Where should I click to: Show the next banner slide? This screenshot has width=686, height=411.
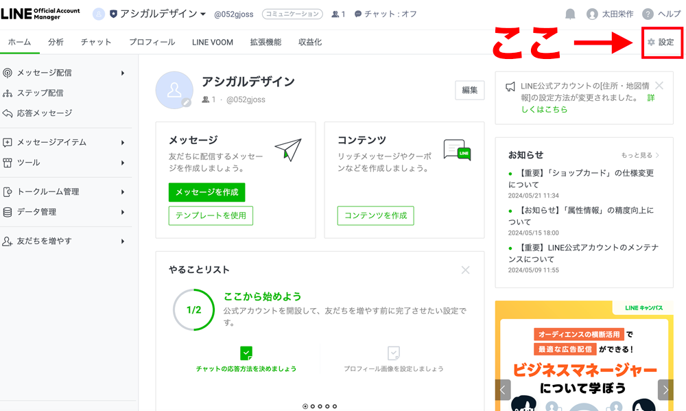pos(665,390)
